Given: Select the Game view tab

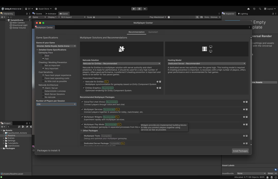Looking at the screenshot, I should click(x=64, y=14).
